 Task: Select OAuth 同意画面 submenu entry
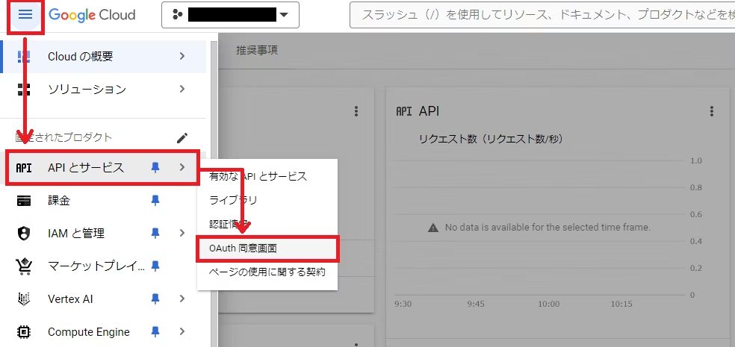point(267,248)
